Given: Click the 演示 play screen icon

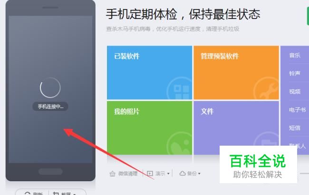Looking at the screenshot, I should point(150,174).
